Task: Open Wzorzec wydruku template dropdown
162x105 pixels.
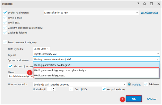Action: [x=124, y=84]
